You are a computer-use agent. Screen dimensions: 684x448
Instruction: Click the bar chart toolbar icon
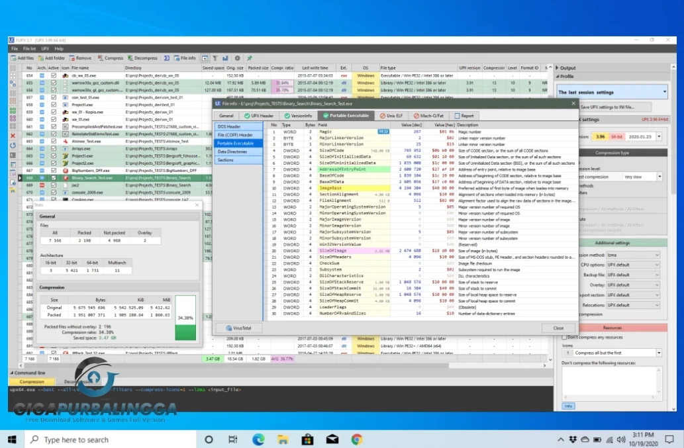tap(225, 58)
